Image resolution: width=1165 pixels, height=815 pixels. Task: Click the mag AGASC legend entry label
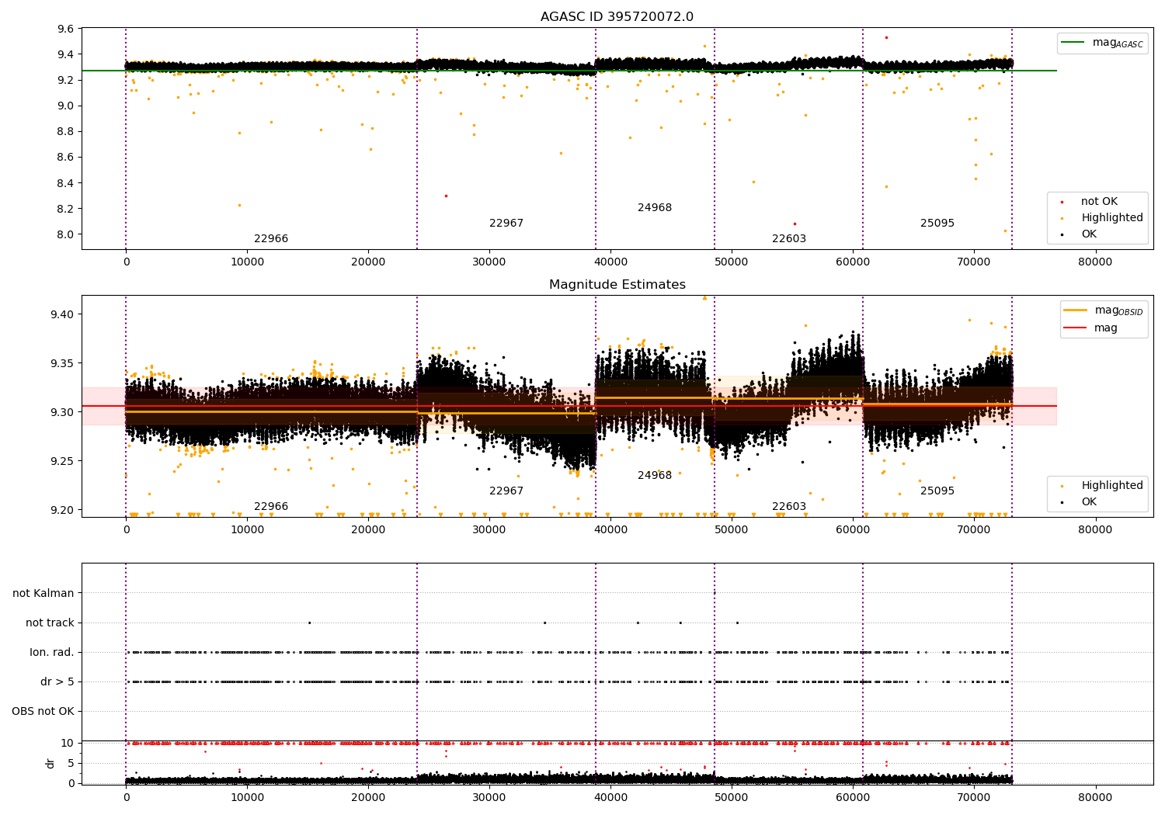tap(1118, 43)
